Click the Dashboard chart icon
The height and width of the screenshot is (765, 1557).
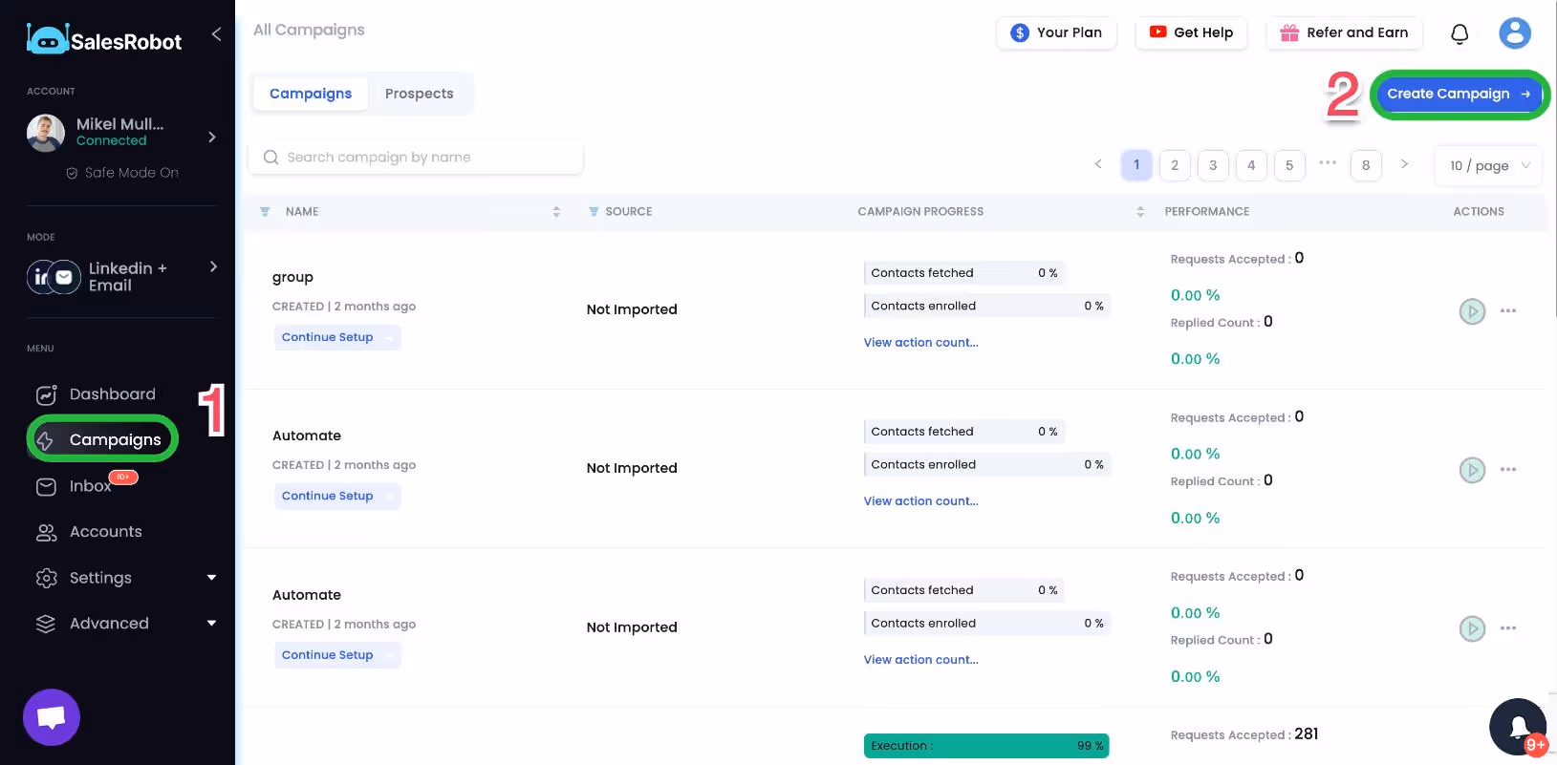46,394
